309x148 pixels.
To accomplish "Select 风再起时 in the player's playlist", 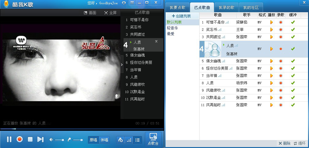I will 137,99.
